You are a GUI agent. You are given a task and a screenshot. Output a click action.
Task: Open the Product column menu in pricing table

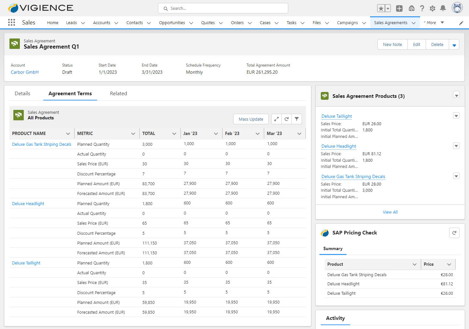415,264
